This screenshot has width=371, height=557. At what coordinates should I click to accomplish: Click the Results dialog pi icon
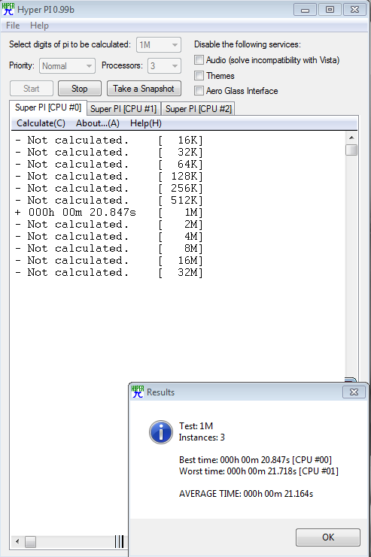point(138,392)
